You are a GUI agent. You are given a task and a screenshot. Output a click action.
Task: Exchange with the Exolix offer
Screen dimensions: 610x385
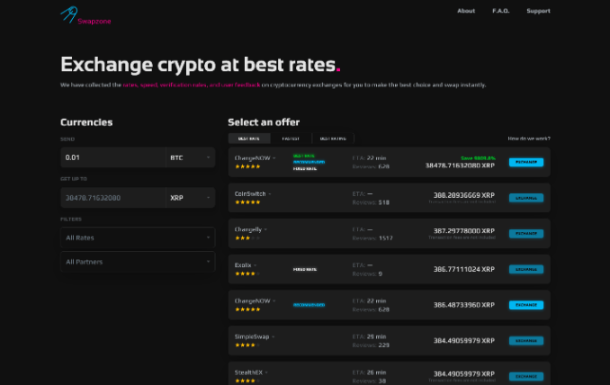click(526, 269)
